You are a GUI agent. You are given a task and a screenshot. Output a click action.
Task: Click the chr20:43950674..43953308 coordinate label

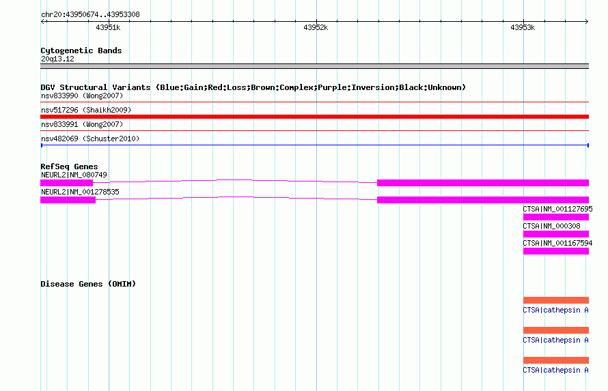click(x=90, y=15)
